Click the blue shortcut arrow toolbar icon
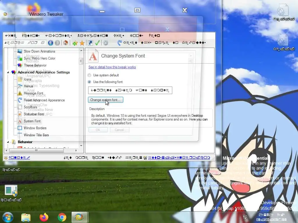The width and height of the screenshot is (298, 223). click(x=91, y=43)
